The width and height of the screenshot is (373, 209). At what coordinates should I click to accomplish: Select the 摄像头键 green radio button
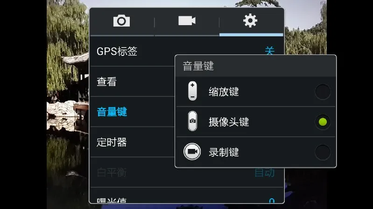pos(323,122)
